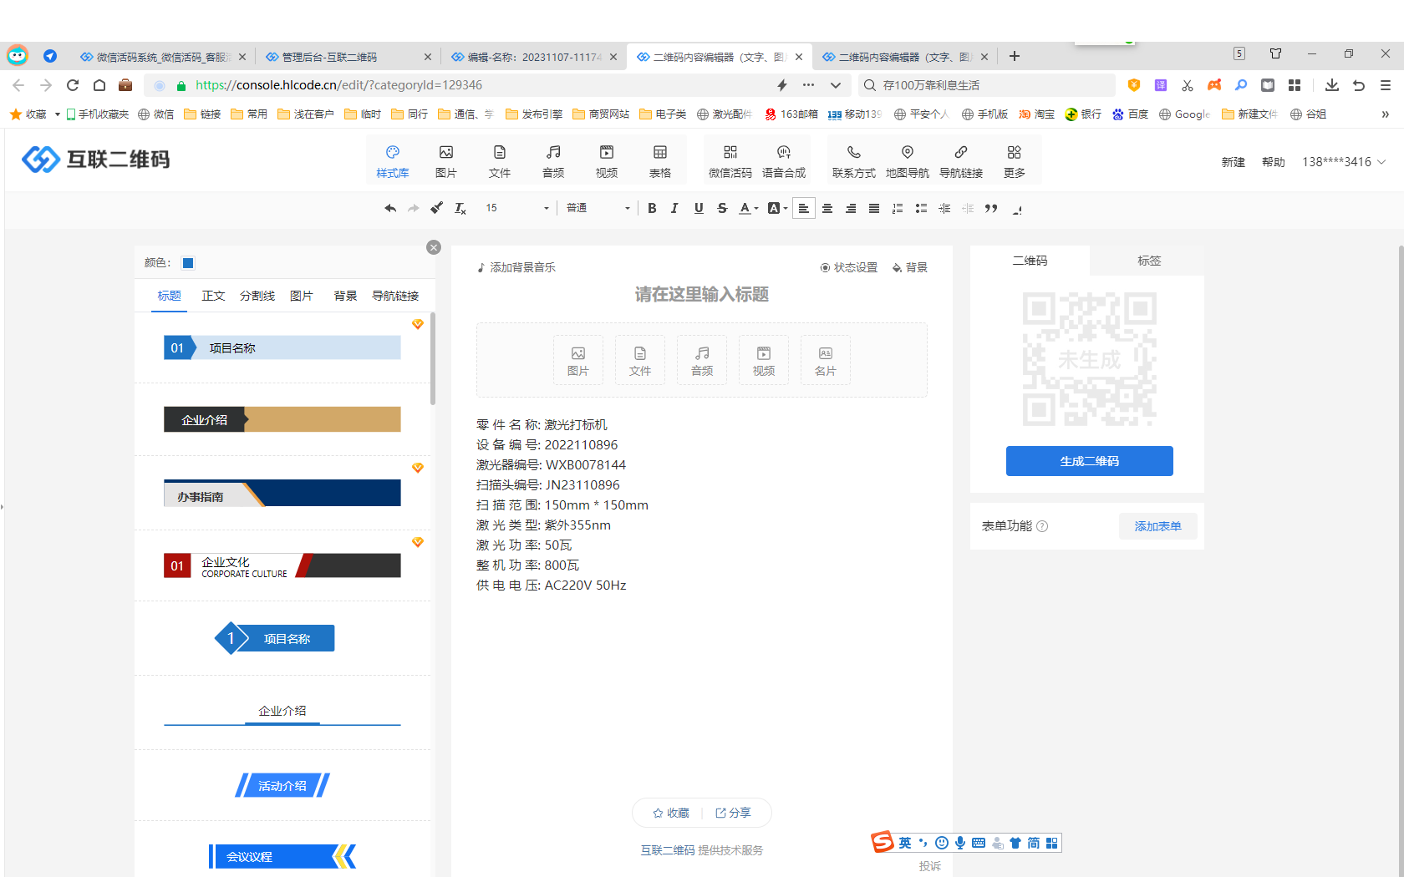Select the 分割线 style tab
This screenshot has height=877, width=1404.
click(x=257, y=296)
